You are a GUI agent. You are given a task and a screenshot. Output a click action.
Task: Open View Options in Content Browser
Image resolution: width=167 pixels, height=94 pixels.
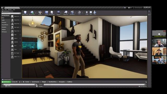click(143, 86)
